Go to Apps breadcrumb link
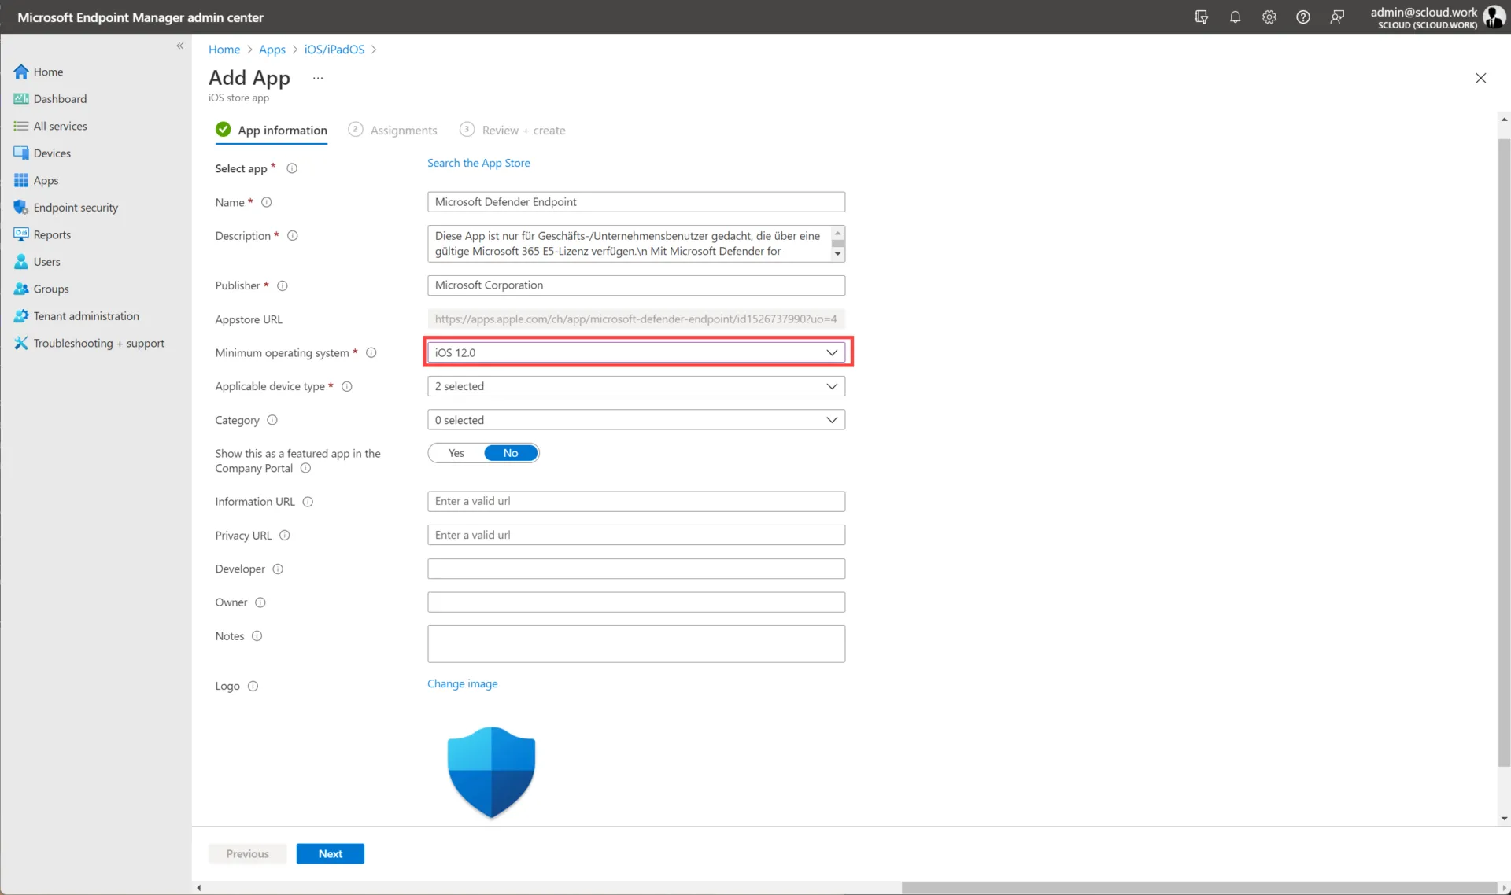The image size is (1511, 895). (x=272, y=50)
